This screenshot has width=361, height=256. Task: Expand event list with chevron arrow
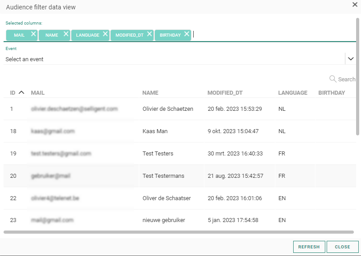point(351,59)
